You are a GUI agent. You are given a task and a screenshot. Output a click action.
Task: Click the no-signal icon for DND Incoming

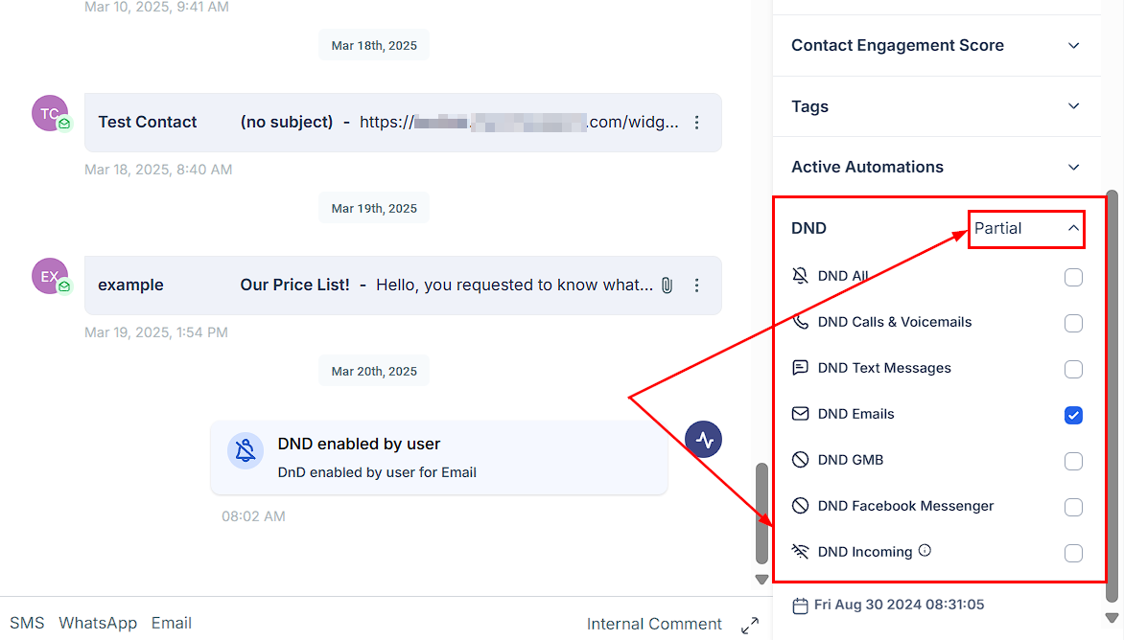click(x=800, y=551)
